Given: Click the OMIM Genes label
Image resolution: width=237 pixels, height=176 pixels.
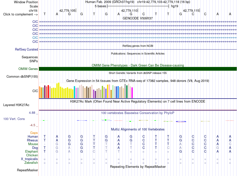Looking at the screenshot, I should (28, 69).
